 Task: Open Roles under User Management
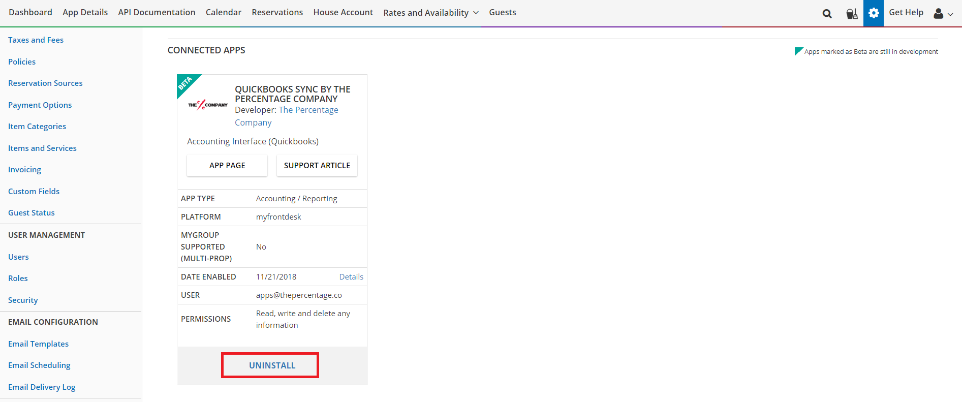tap(18, 279)
